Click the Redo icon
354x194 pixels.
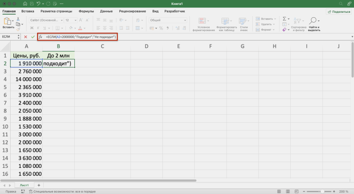48,4
